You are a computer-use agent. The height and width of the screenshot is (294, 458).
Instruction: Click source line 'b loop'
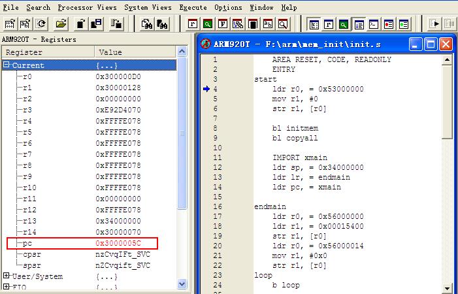tap(286, 285)
